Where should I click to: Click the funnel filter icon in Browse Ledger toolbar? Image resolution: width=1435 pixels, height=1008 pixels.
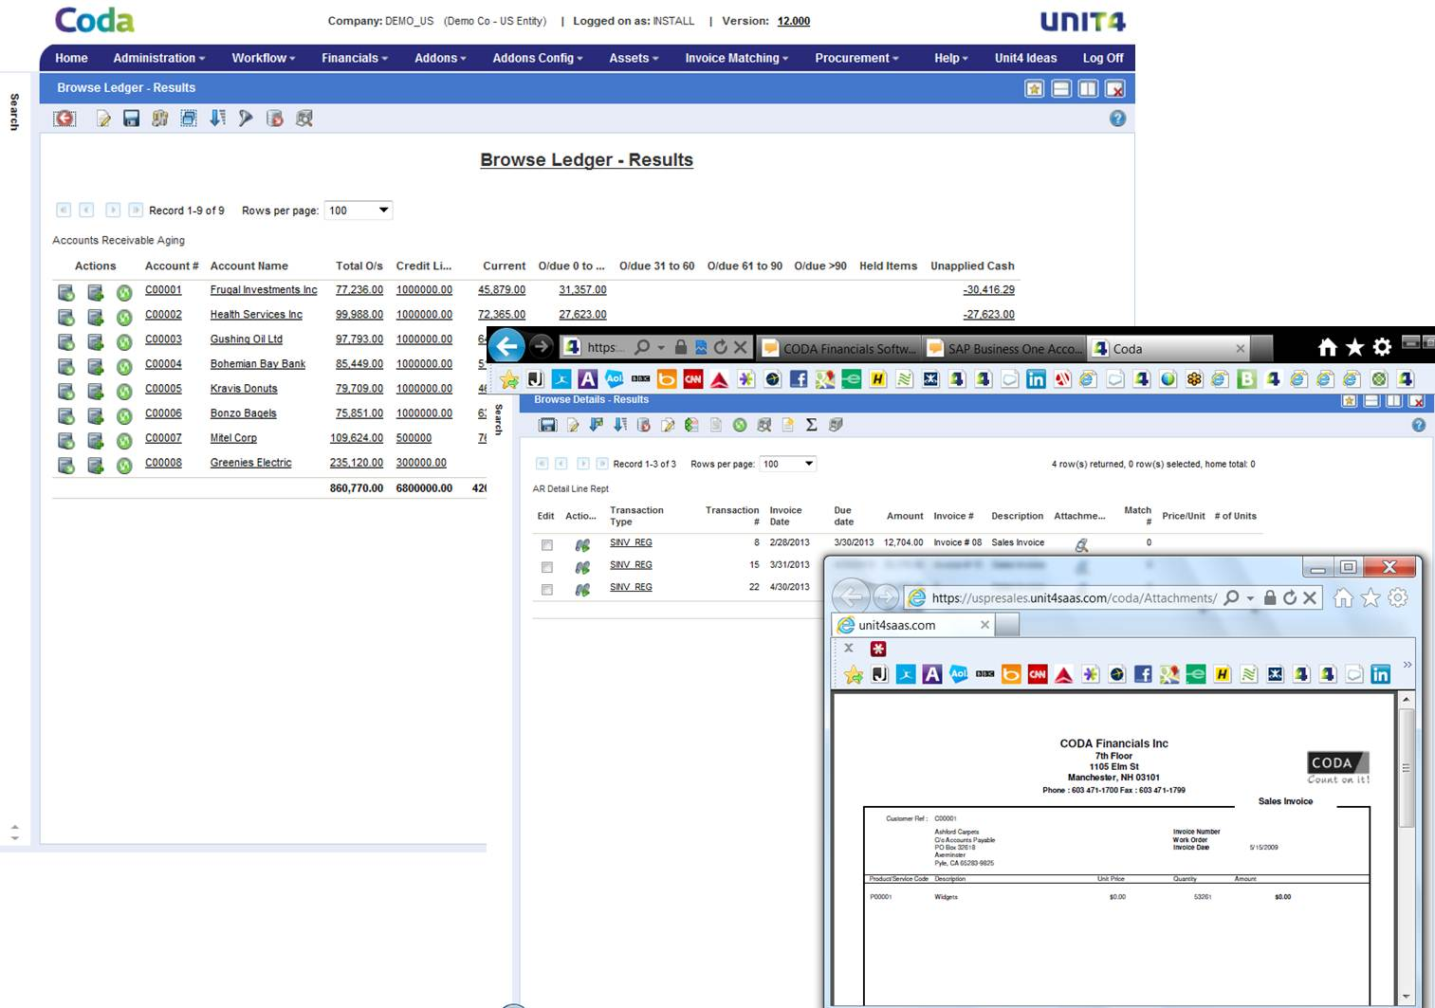246,119
